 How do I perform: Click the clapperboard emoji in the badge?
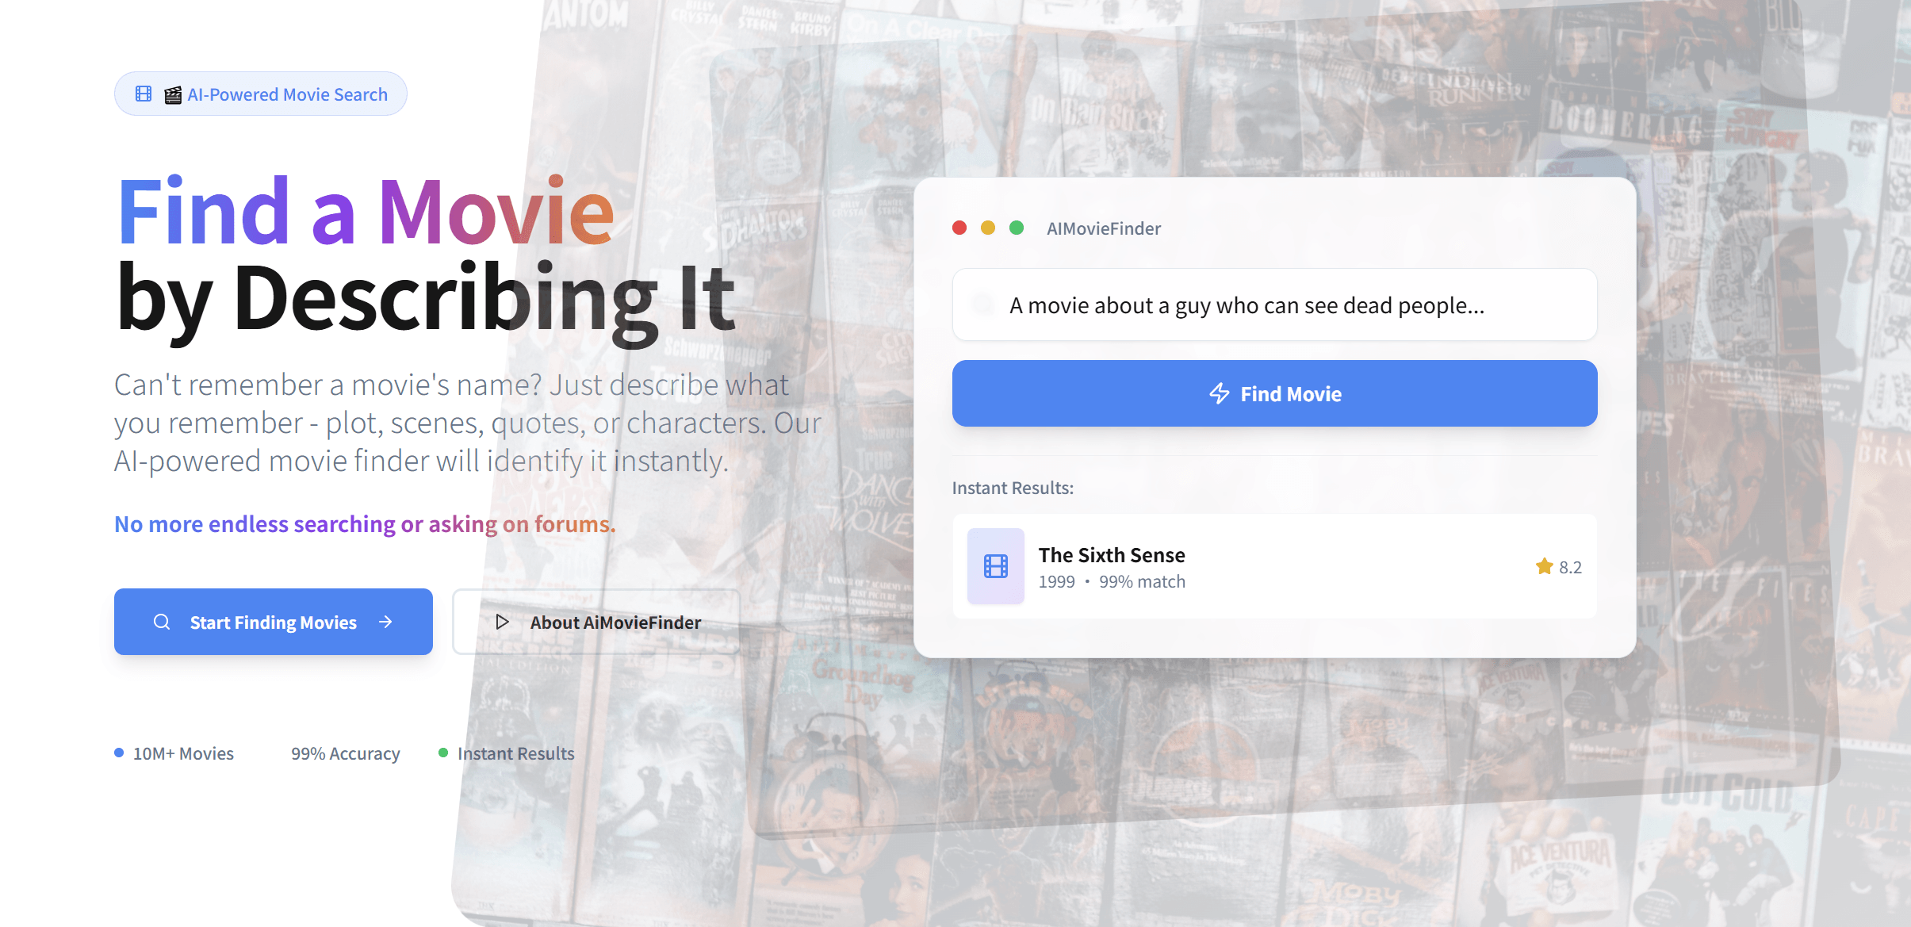coord(173,94)
